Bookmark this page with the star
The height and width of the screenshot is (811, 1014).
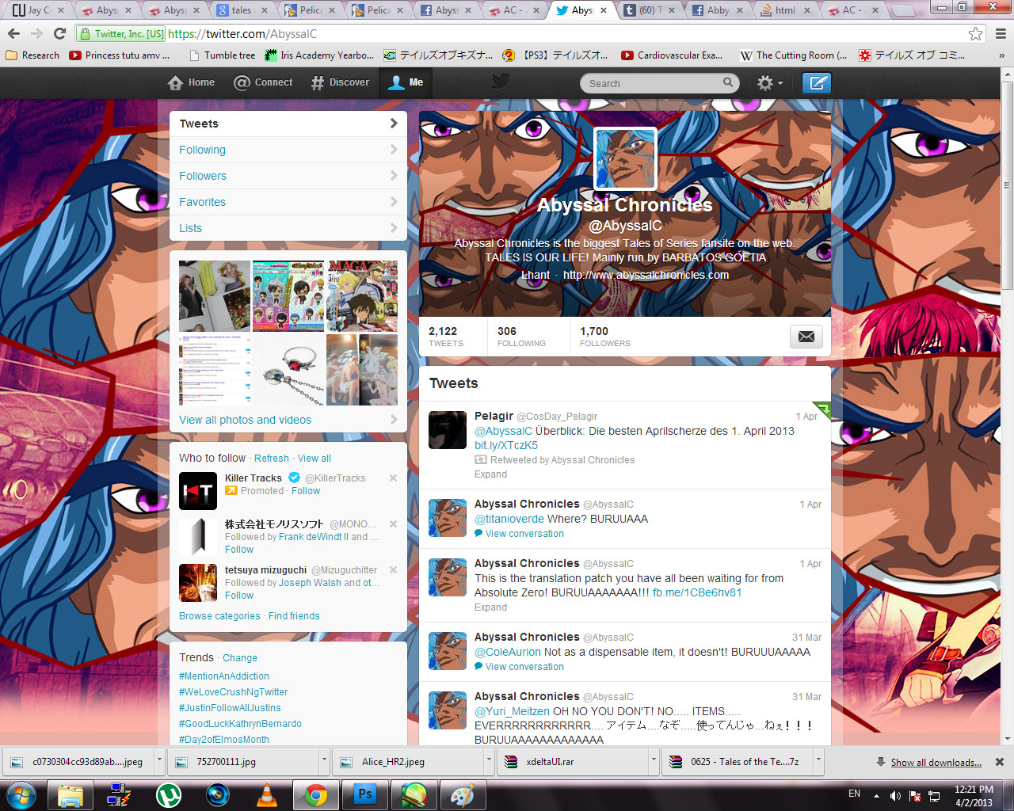[x=976, y=33]
